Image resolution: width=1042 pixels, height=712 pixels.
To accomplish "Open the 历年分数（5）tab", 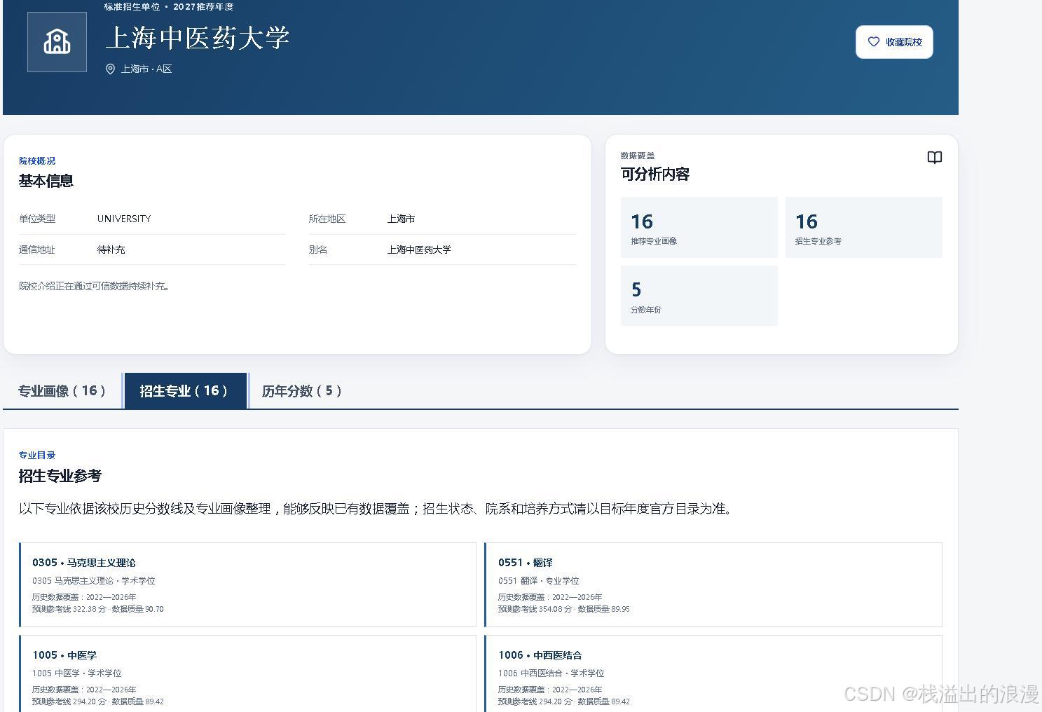I will 302,391.
